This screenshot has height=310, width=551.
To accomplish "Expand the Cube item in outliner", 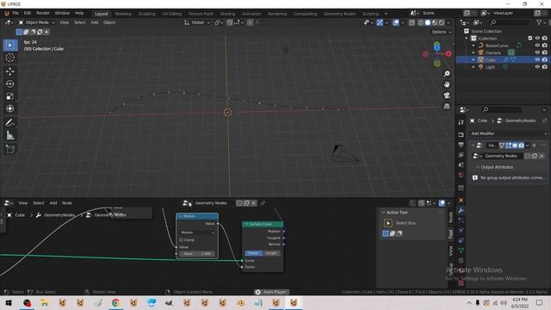I will tap(474, 59).
